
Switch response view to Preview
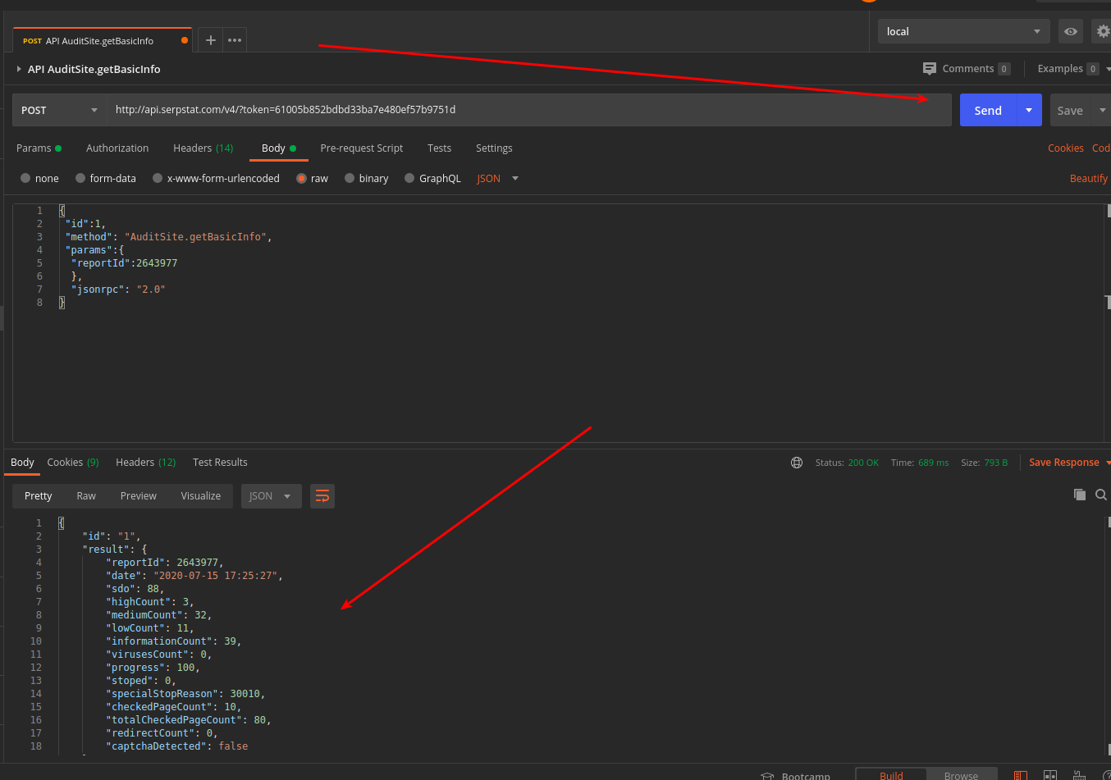(x=138, y=496)
